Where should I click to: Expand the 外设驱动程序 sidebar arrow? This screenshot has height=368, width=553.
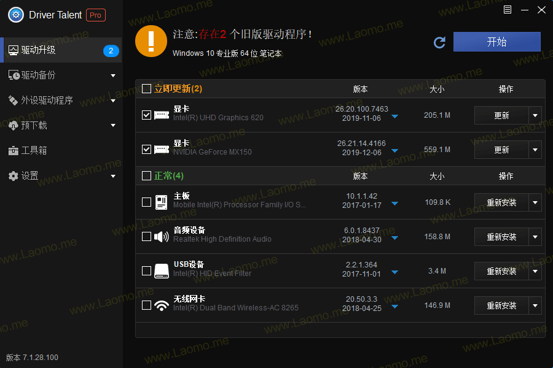[x=113, y=101]
